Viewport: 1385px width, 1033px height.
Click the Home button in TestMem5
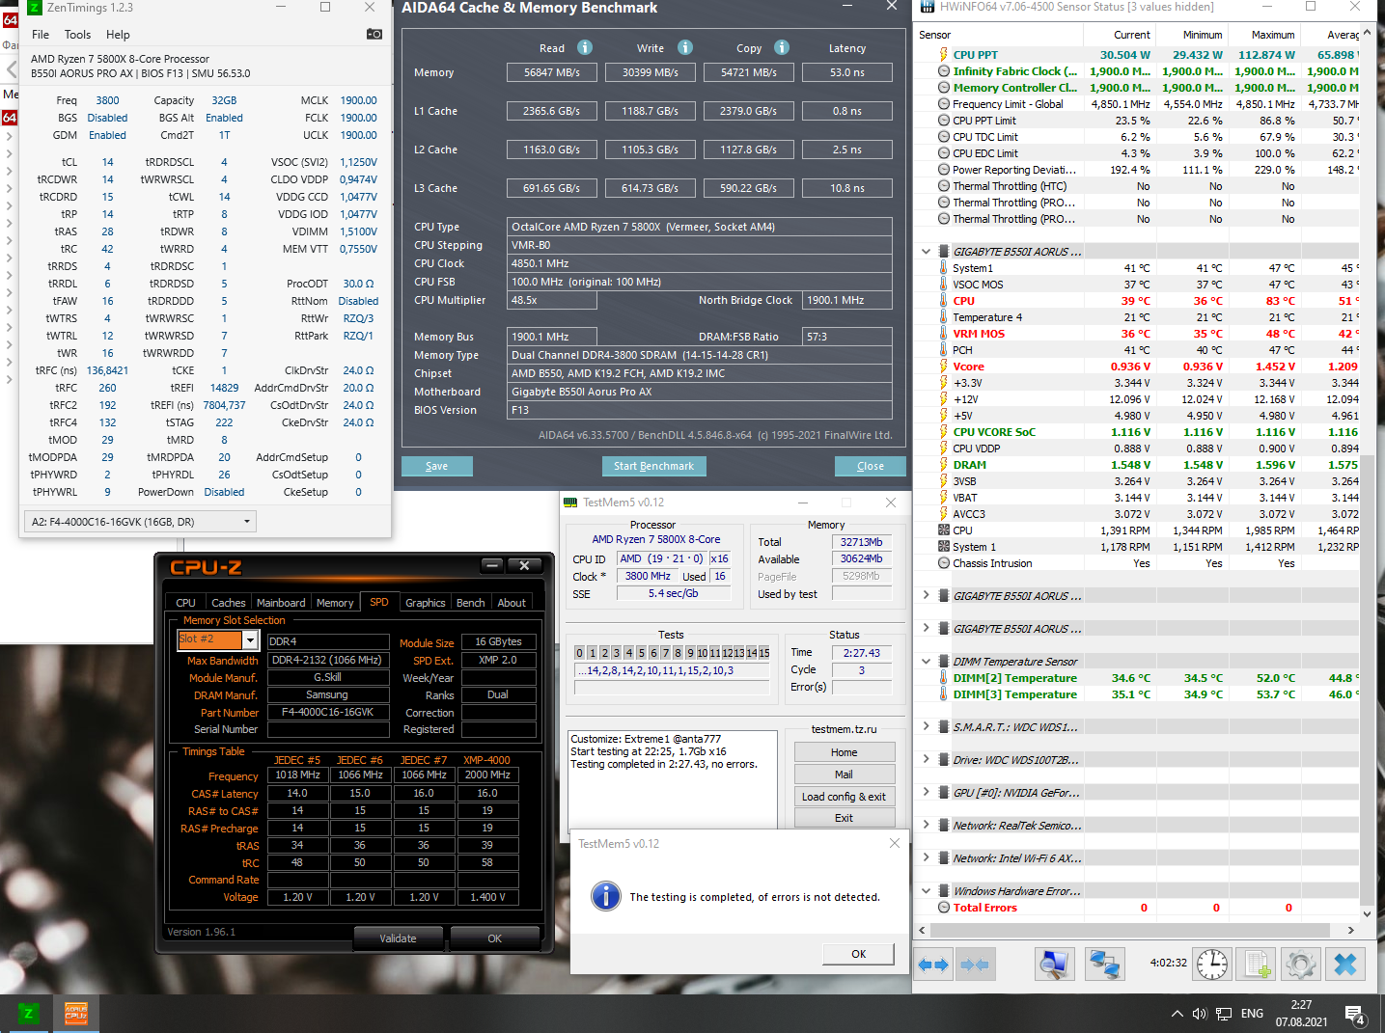click(845, 752)
